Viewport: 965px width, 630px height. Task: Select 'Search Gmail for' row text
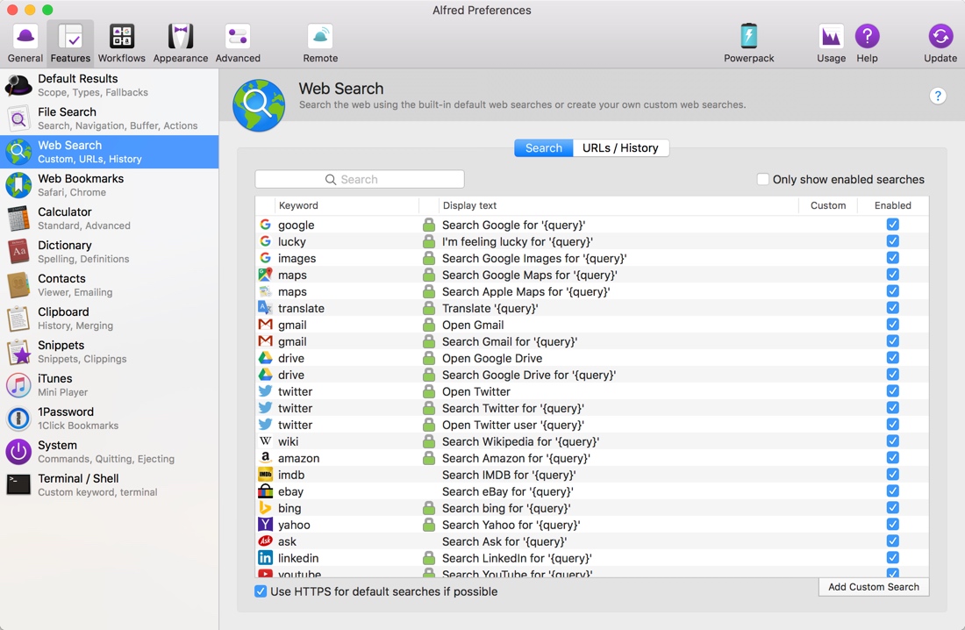(x=510, y=341)
